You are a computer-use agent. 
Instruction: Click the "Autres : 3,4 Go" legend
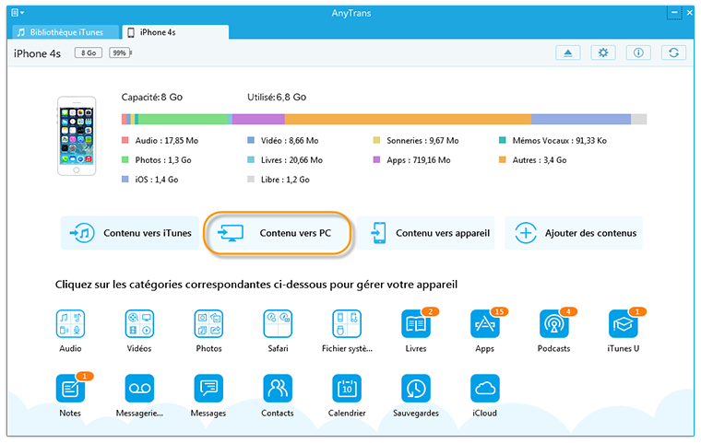click(x=533, y=160)
